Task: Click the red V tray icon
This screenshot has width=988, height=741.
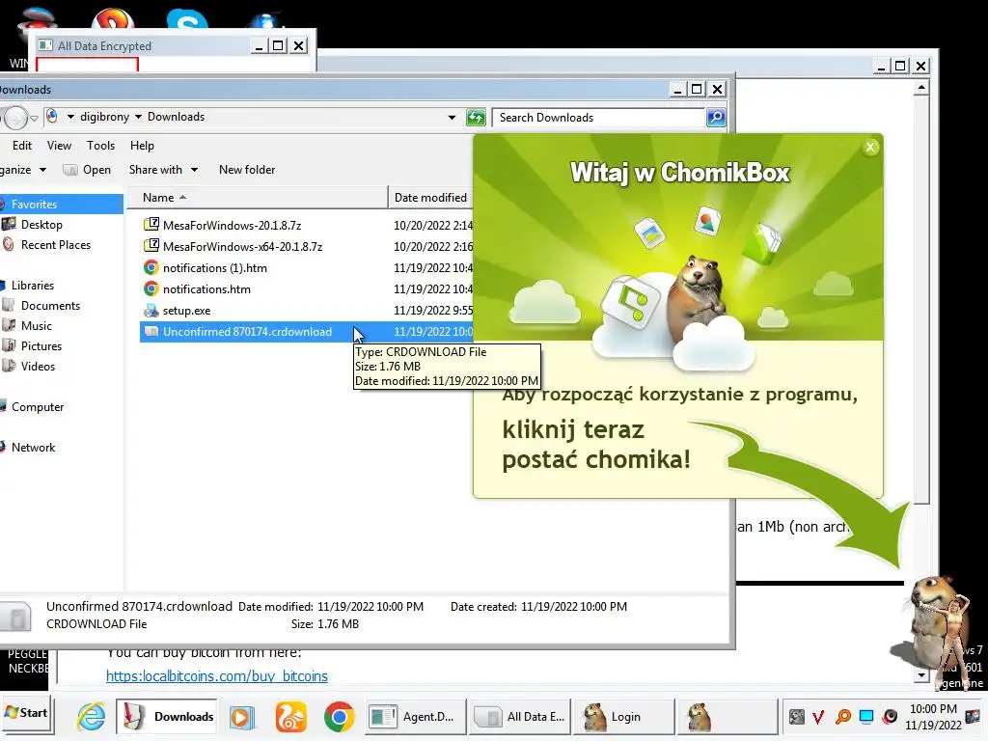Action: coord(818,717)
